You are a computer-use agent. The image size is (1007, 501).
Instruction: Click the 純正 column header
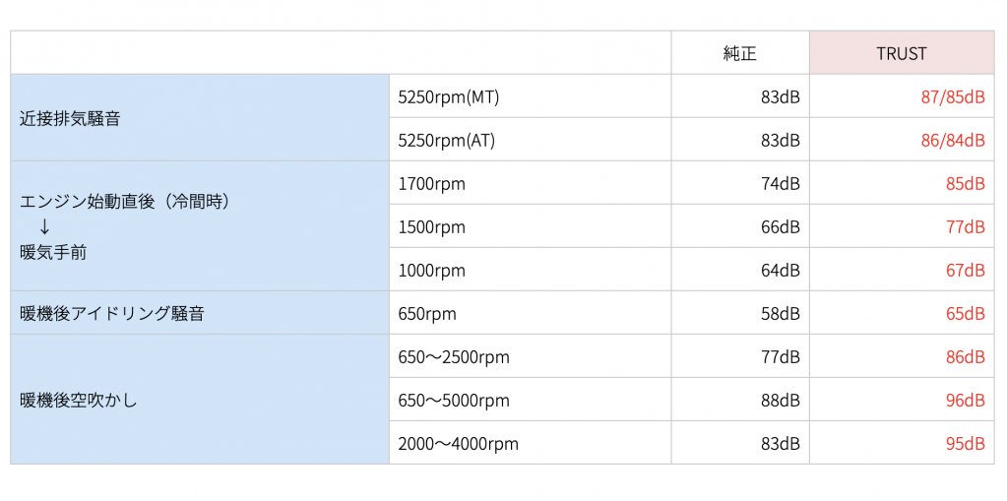[x=740, y=53]
